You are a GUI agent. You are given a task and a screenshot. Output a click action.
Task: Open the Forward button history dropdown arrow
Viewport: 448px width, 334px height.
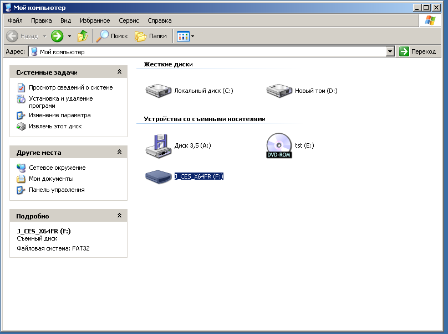(69, 36)
